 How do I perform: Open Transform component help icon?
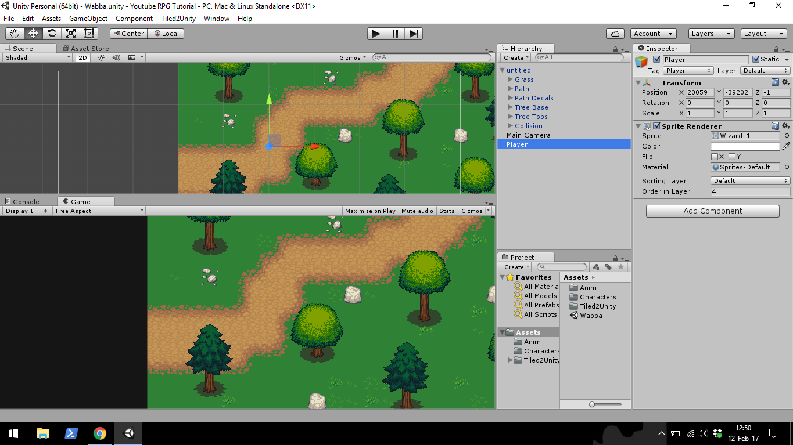[x=775, y=82]
